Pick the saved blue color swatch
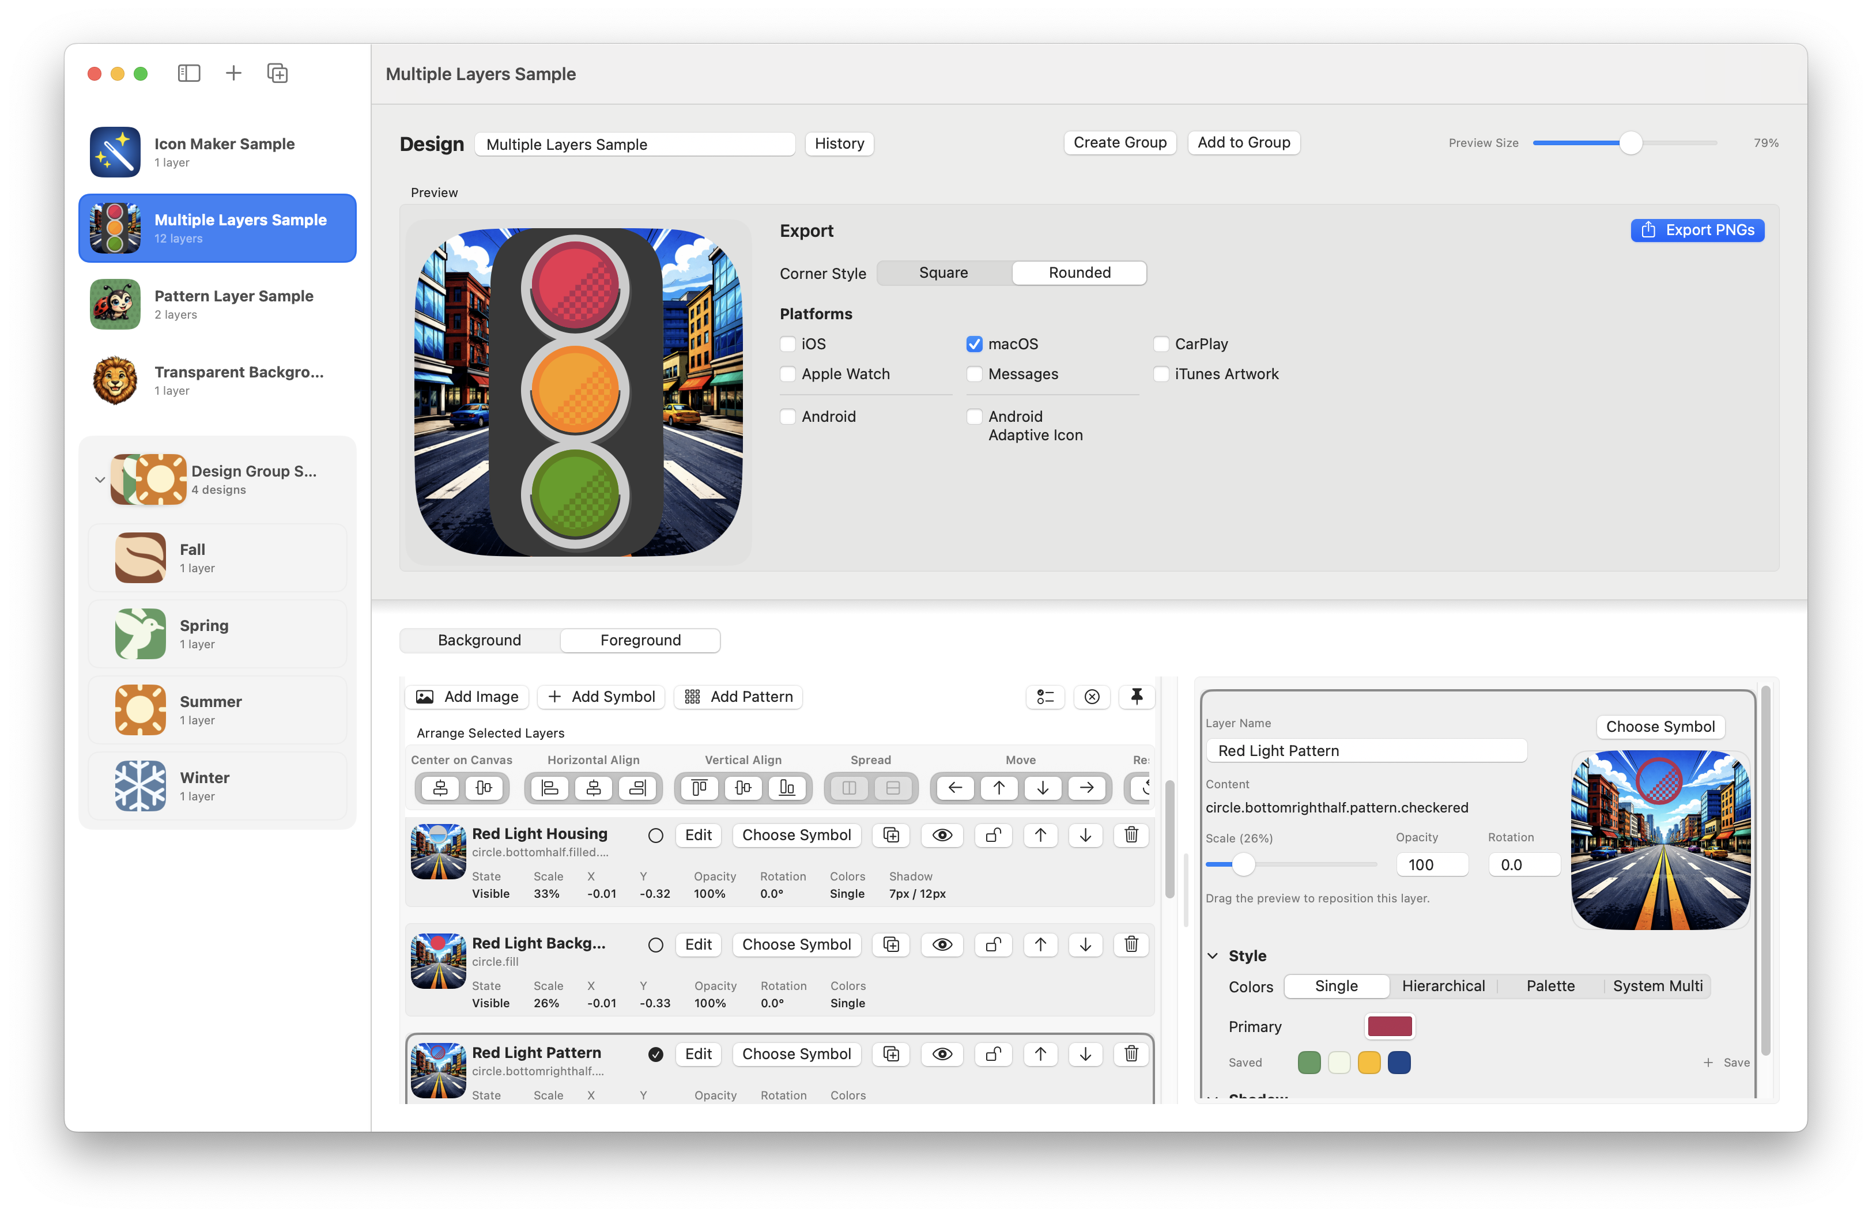This screenshot has width=1872, height=1217. coord(1399,1063)
